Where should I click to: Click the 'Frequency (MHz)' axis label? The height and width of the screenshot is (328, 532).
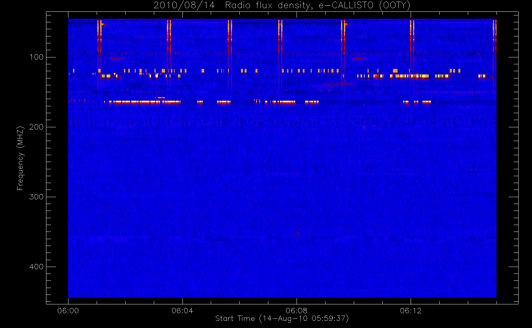[x=20, y=158]
